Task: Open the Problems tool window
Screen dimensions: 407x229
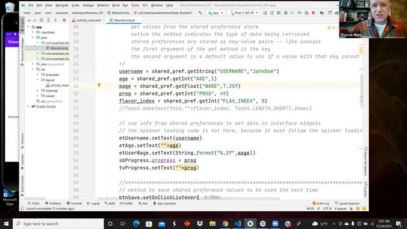Action: pos(53,204)
